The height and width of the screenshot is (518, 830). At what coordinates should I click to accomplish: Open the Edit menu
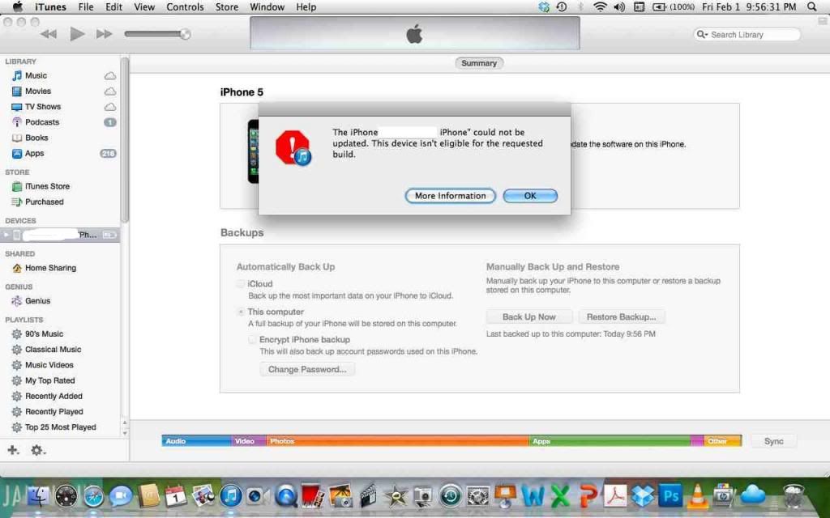pos(113,6)
